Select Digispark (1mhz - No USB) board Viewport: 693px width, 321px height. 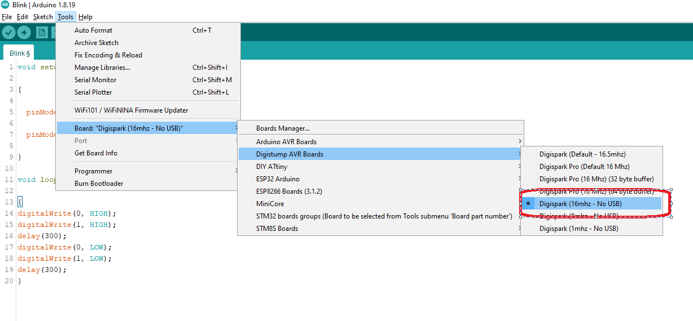pos(591,229)
